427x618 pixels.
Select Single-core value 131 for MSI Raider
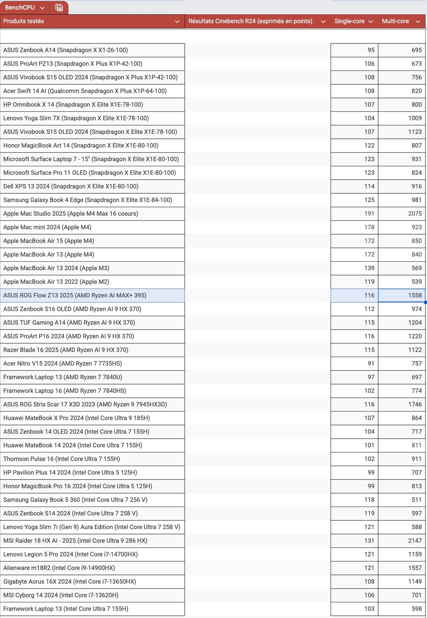tap(354, 541)
